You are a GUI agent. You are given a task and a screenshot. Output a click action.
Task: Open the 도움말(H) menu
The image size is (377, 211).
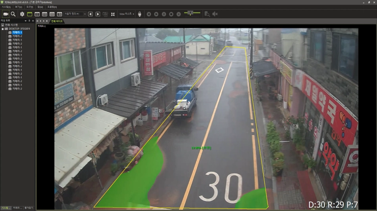pos(52,7)
